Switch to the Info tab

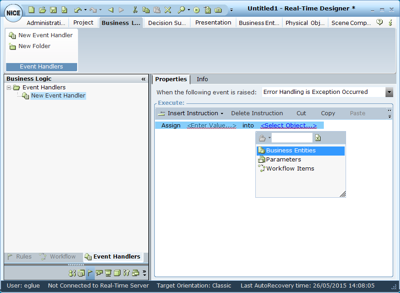pyautogui.click(x=202, y=79)
